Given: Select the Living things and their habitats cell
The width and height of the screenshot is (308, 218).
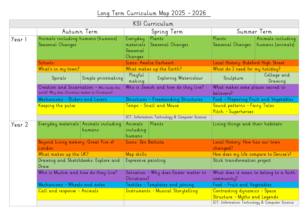Looking at the screenshot, I should [x=247, y=124].
